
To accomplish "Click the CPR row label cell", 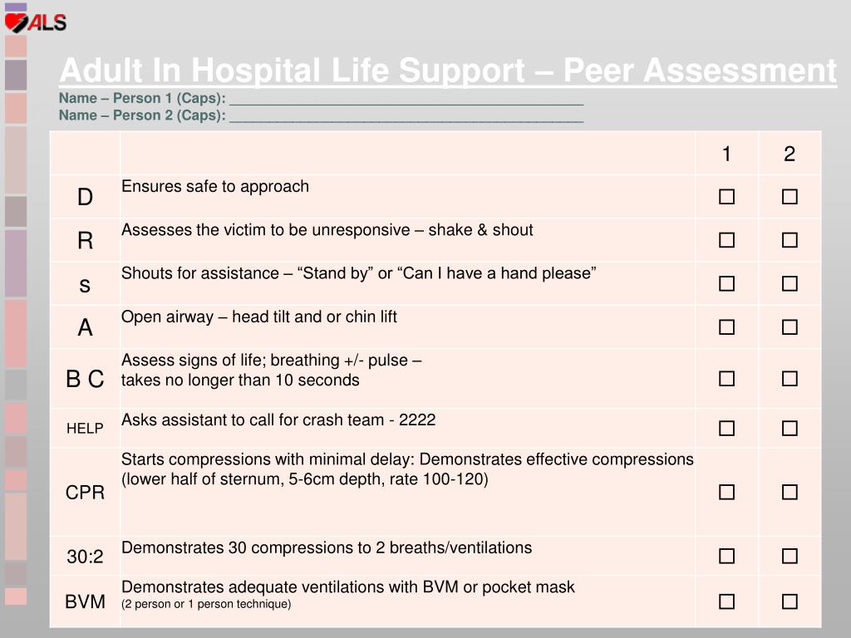I will 85,493.
